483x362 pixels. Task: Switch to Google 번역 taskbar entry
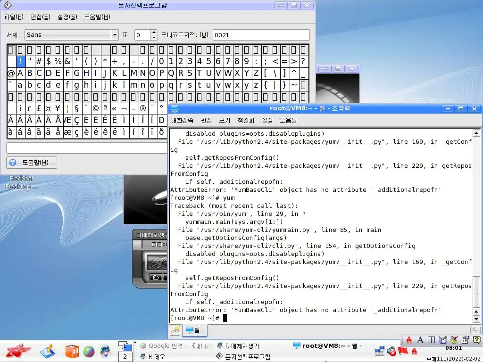tap(175, 346)
